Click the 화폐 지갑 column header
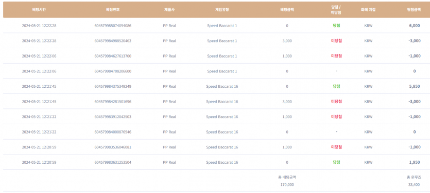Screen dimensions: 430x193 [368, 10]
